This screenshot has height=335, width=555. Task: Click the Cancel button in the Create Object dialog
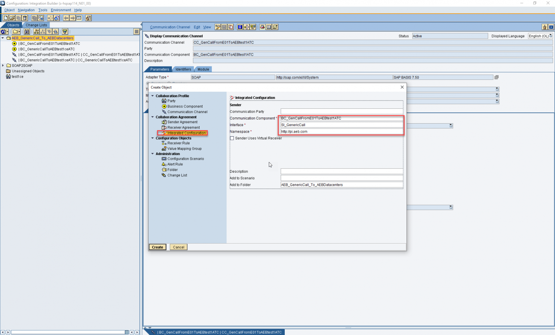(x=178, y=247)
